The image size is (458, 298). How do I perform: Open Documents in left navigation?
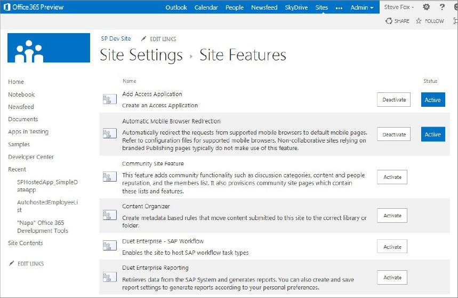pos(23,119)
